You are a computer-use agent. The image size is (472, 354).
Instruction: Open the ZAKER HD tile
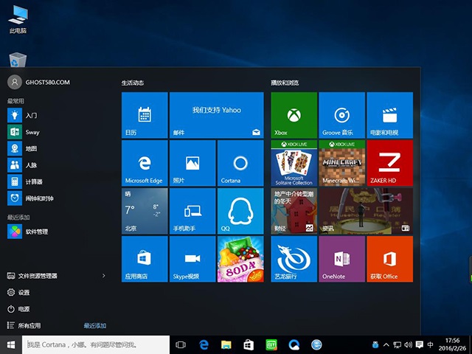(x=389, y=162)
